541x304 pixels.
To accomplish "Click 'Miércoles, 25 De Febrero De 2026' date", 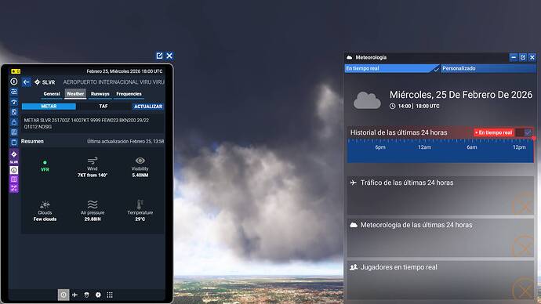I will 461,95.
